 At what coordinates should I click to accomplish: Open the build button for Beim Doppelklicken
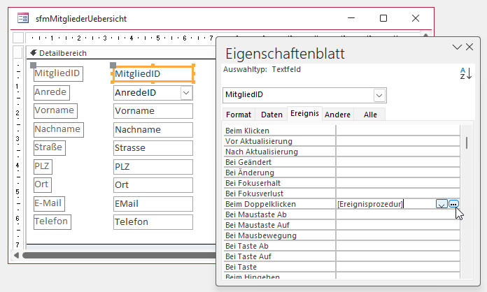pos(453,204)
